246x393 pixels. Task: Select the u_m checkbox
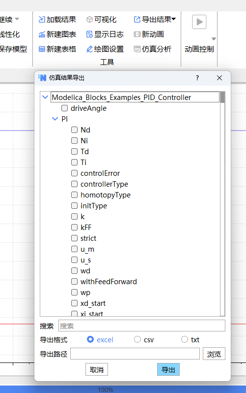[74, 249]
